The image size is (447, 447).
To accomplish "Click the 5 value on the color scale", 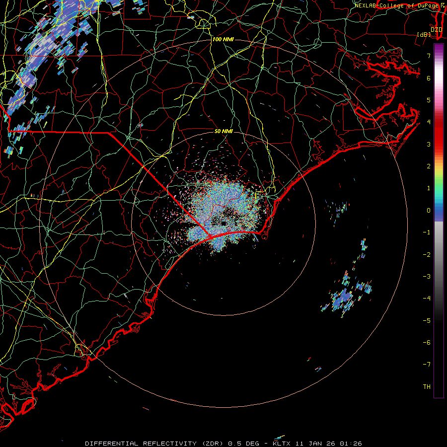I will [429, 100].
